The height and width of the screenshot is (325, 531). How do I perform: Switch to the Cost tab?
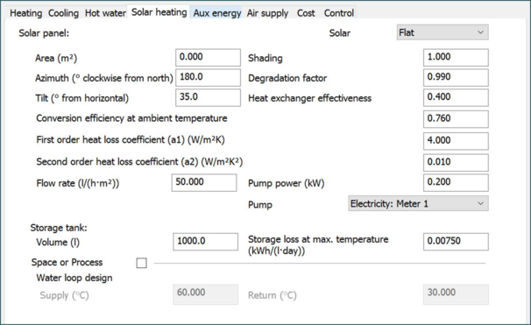(x=306, y=13)
